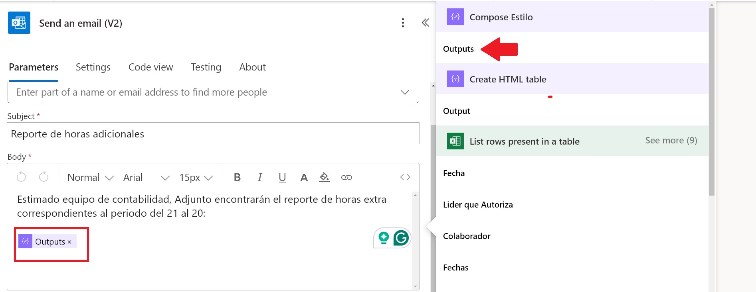Viewport: 756px width, 292px height.
Task: Open the font color picker
Action: pos(304,177)
